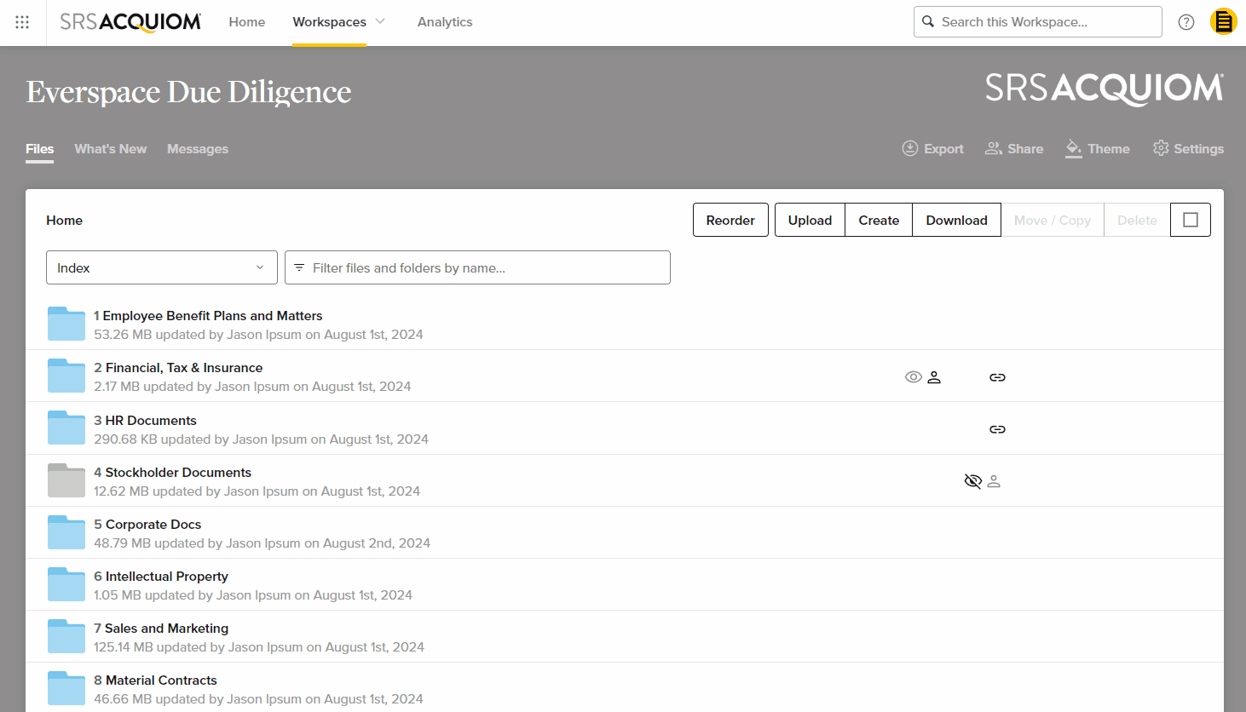Switch to the Files tab
This screenshot has width=1246, height=712.
40,149
